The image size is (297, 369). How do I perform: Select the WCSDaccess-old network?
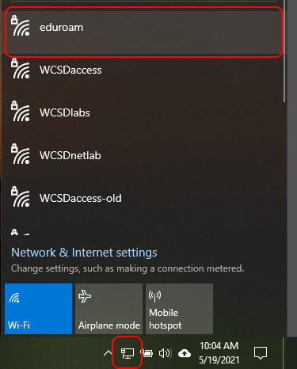click(144, 199)
